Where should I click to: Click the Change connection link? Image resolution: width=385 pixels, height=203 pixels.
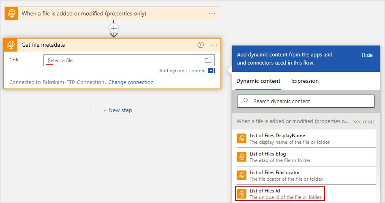click(131, 82)
